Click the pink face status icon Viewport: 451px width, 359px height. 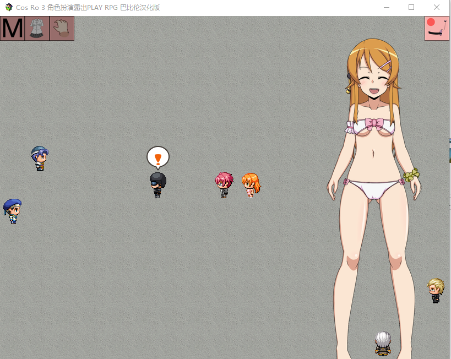click(x=437, y=28)
